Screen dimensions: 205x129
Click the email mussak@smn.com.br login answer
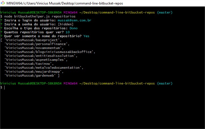click(x=74, y=21)
